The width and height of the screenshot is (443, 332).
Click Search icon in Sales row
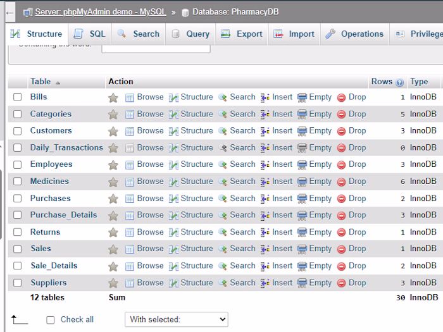tap(223, 249)
